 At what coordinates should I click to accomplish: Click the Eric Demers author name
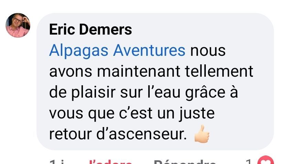click(91, 29)
